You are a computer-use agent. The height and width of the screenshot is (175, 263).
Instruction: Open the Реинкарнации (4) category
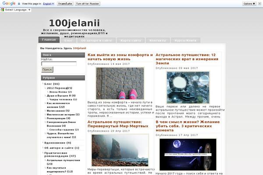click(x=58, y=119)
